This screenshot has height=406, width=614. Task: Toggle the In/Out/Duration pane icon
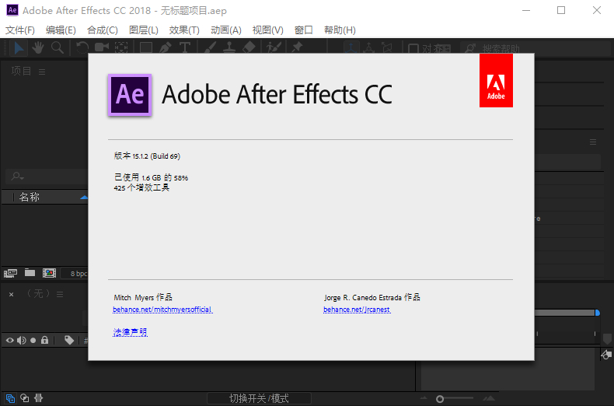pos(38,398)
